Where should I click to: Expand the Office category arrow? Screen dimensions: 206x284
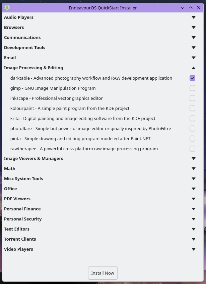pyautogui.click(x=193, y=189)
